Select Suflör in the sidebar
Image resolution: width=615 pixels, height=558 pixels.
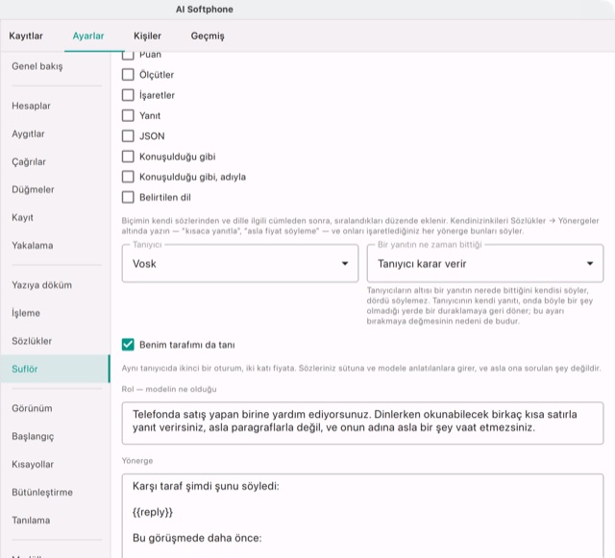(55, 369)
